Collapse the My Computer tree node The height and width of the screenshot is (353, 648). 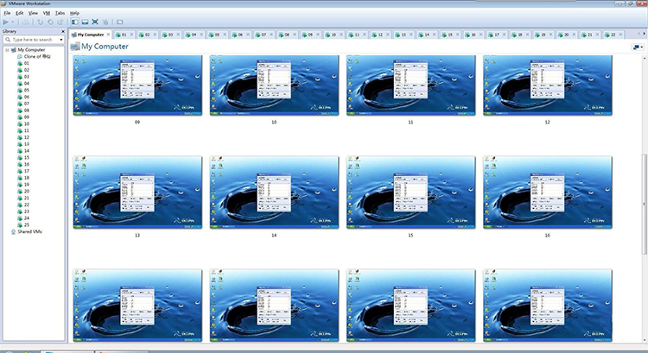[7, 49]
